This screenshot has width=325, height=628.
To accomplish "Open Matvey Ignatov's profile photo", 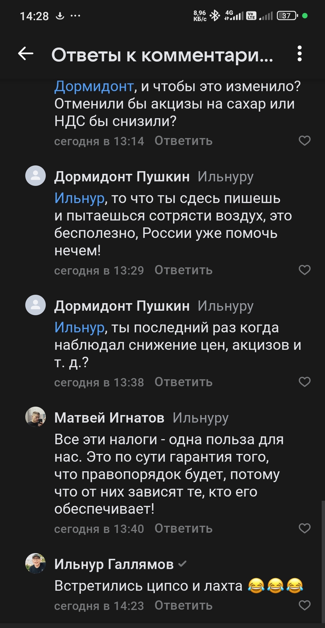I will coord(36,417).
